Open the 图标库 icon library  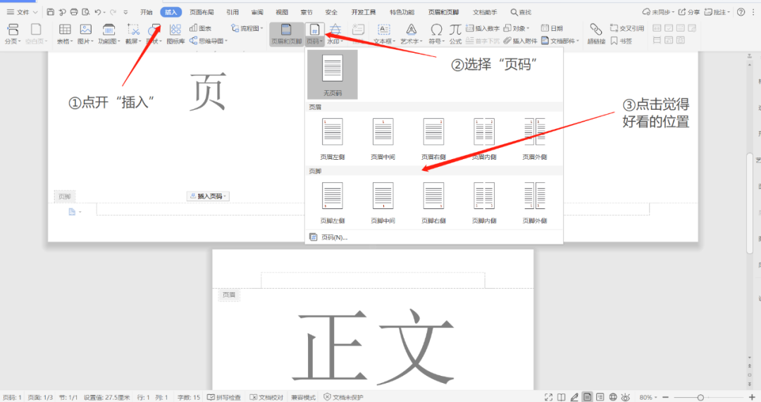click(x=175, y=34)
